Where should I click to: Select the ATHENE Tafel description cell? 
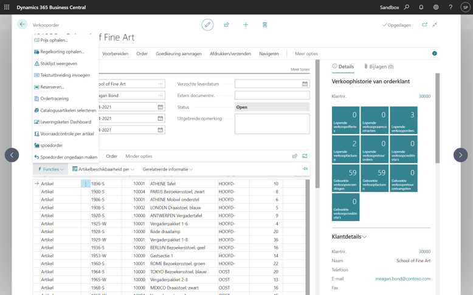click(184, 183)
